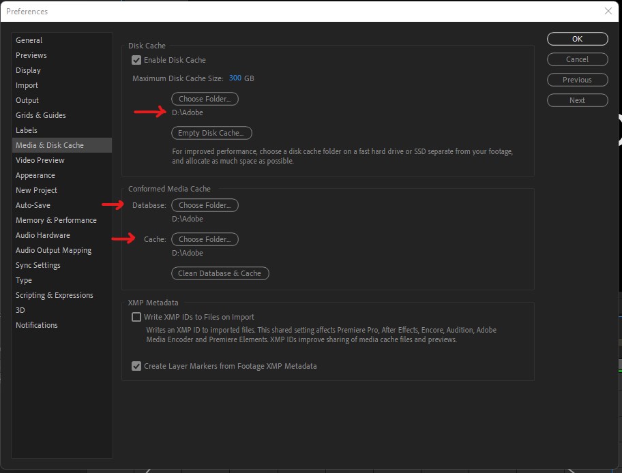Go to the Previous preferences page
The height and width of the screenshot is (473, 622).
(x=577, y=80)
